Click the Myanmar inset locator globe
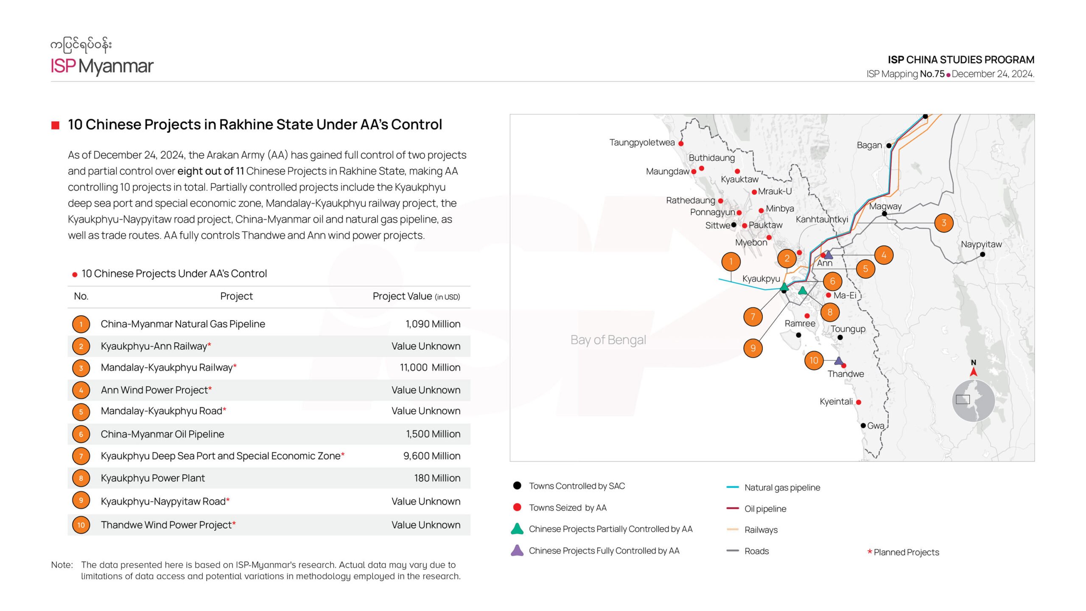Image resolution: width=1086 pixels, height=611 pixels. pos(973,401)
